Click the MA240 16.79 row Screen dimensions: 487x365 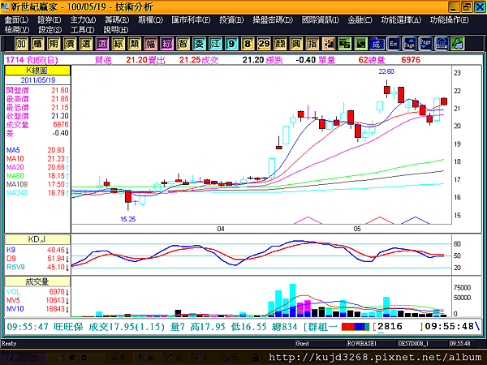pyautogui.click(x=37, y=193)
